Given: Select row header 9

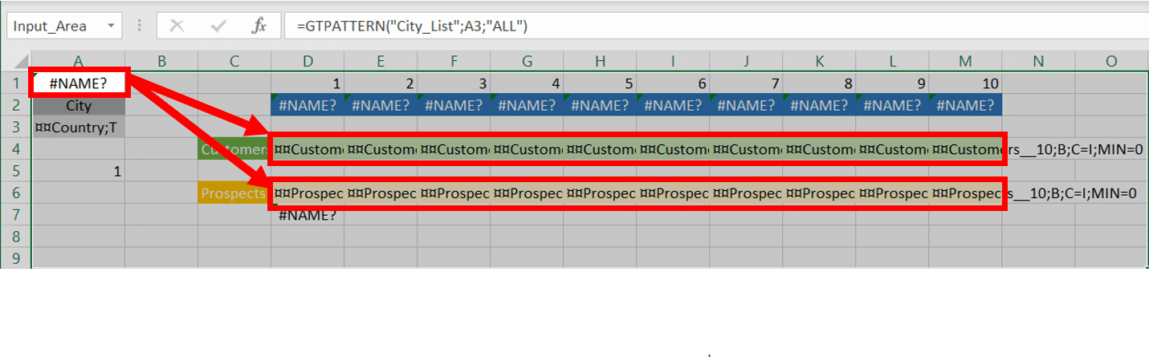Looking at the screenshot, I should 15,258.
